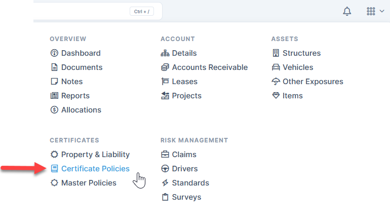Screen dimensions: 390x223
Task: Click the Allocations dollar icon
Action: point(55,110)
